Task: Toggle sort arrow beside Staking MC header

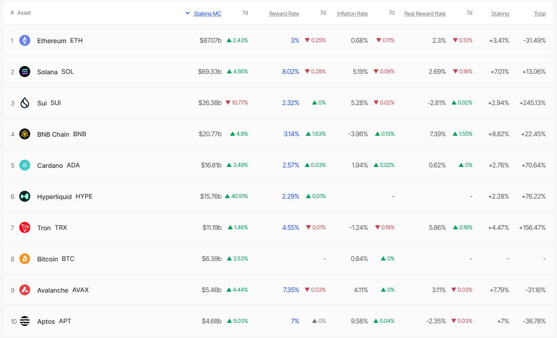Action: pyautogui.click(x=187, y=13)
